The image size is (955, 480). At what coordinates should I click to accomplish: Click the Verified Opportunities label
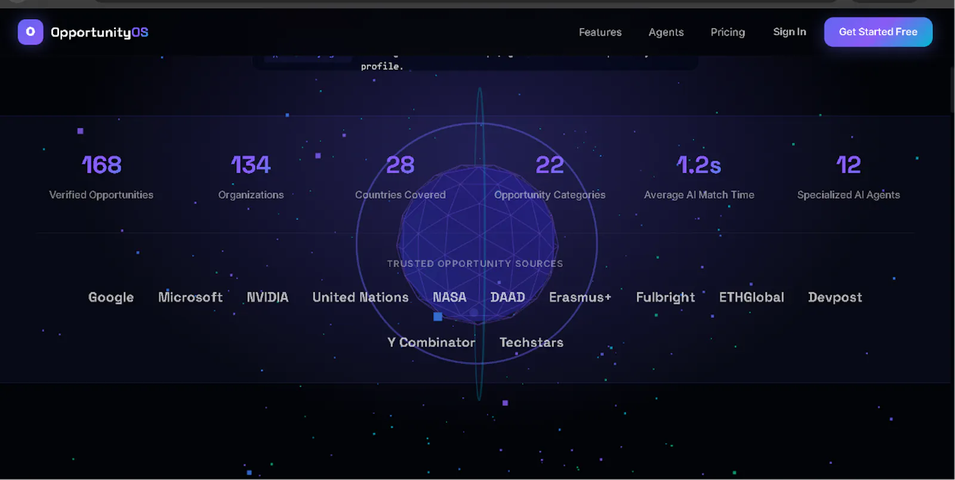tap(101, 195)
